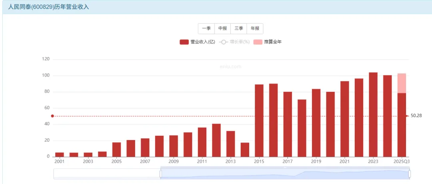This screenshot has height=184, width=432.
Task: Click the 2012 revenue bar
Action: pos(216,140)
